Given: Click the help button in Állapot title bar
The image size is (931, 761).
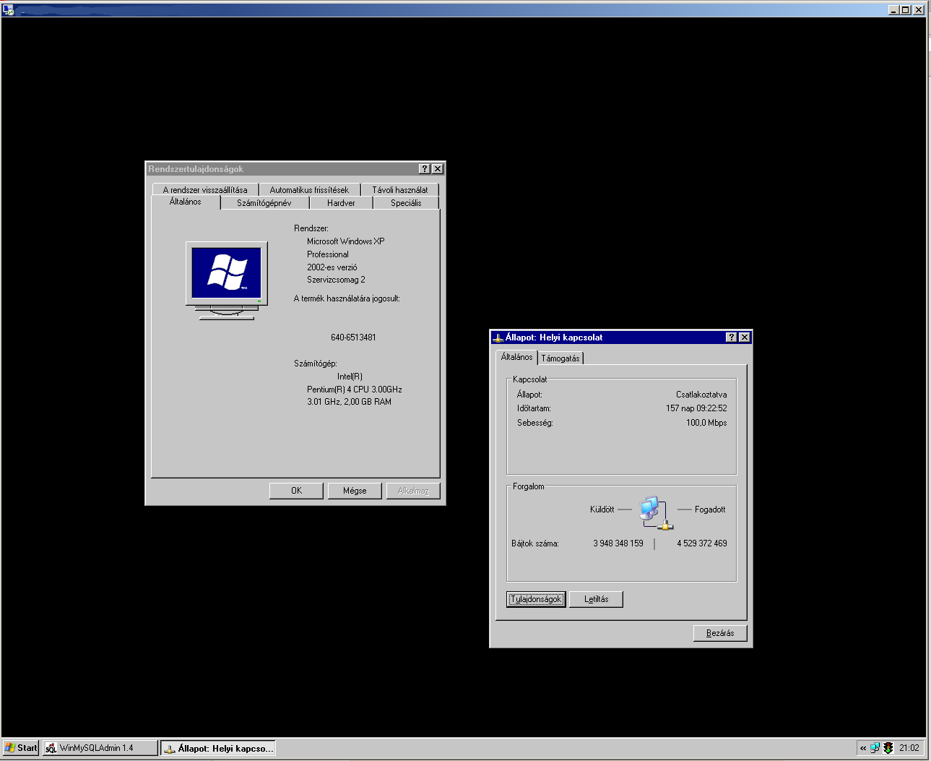Looking at the screenshot, I should coord(732,337).
